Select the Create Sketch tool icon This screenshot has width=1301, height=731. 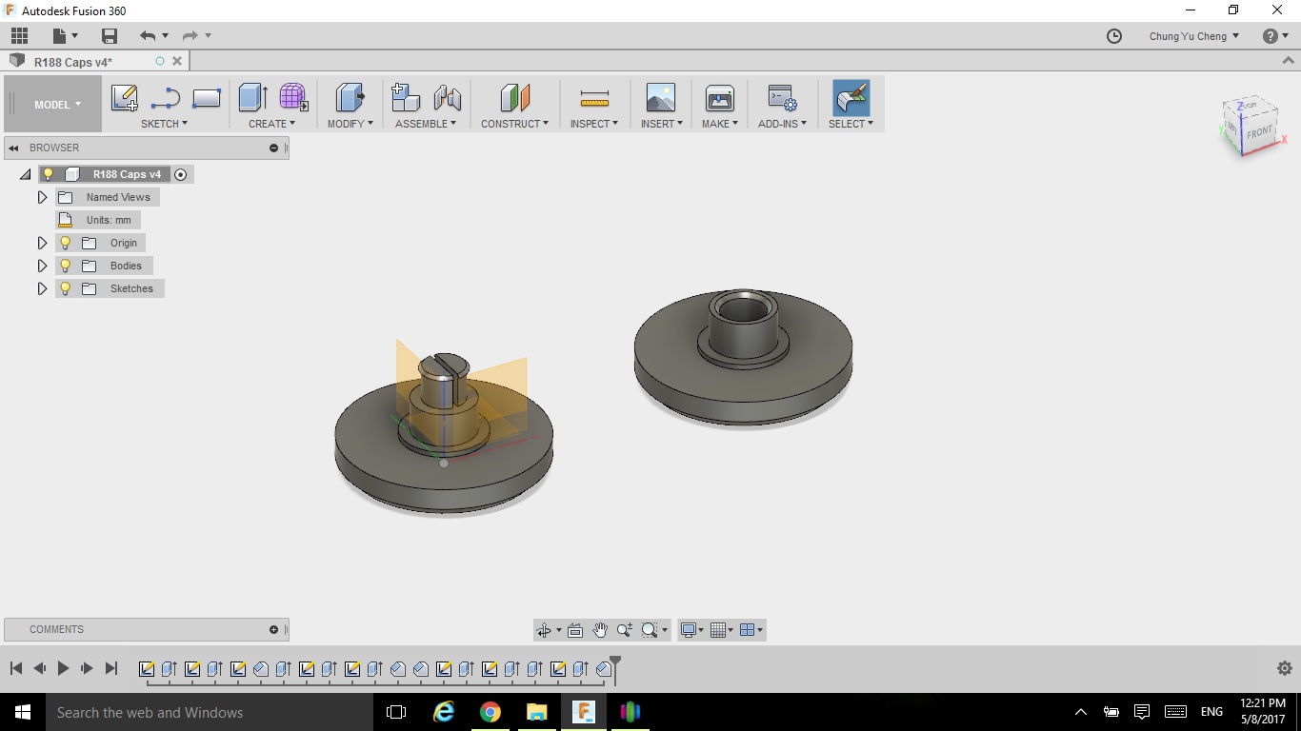click(x=125, y=98)
